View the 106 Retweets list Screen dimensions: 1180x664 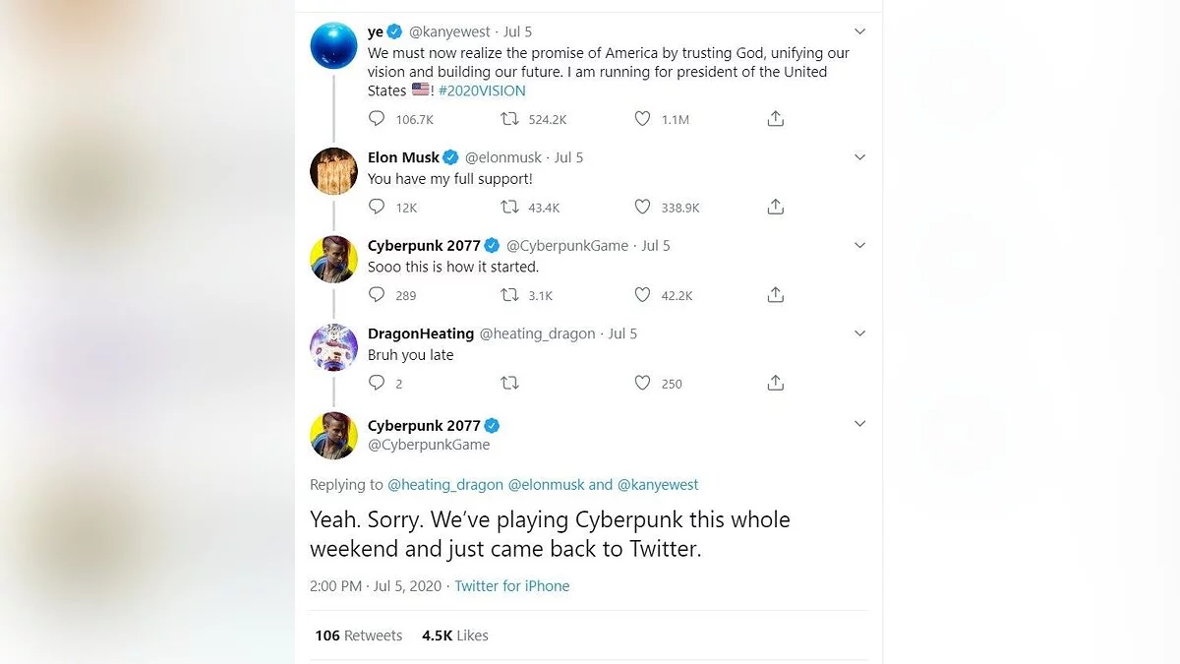click(x=358, y=635)
